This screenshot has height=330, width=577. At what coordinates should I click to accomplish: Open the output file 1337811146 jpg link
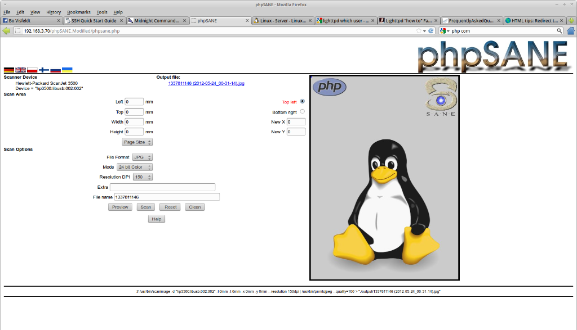(206, 83)
